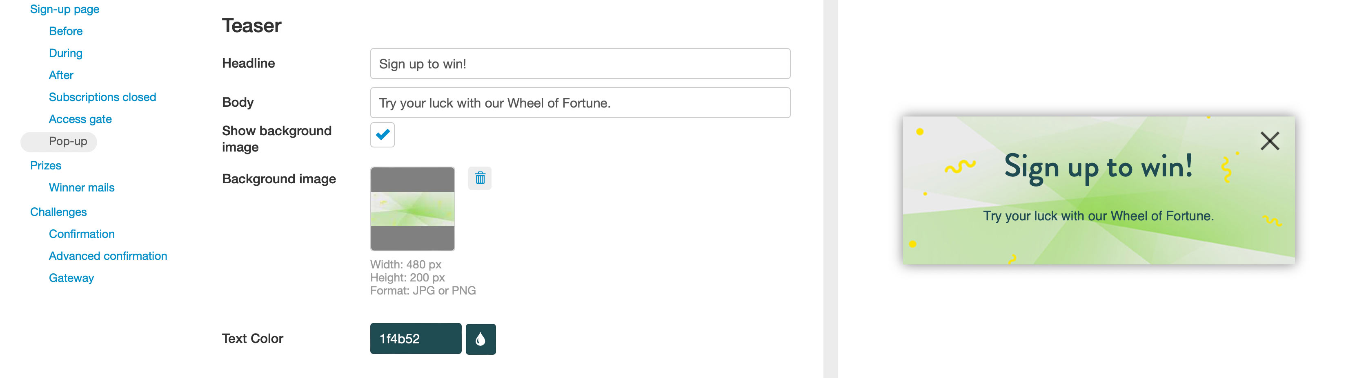Uncheck Show background image checkbox
The height and width of the screenshot is (378, 1366).
(383, 134)
